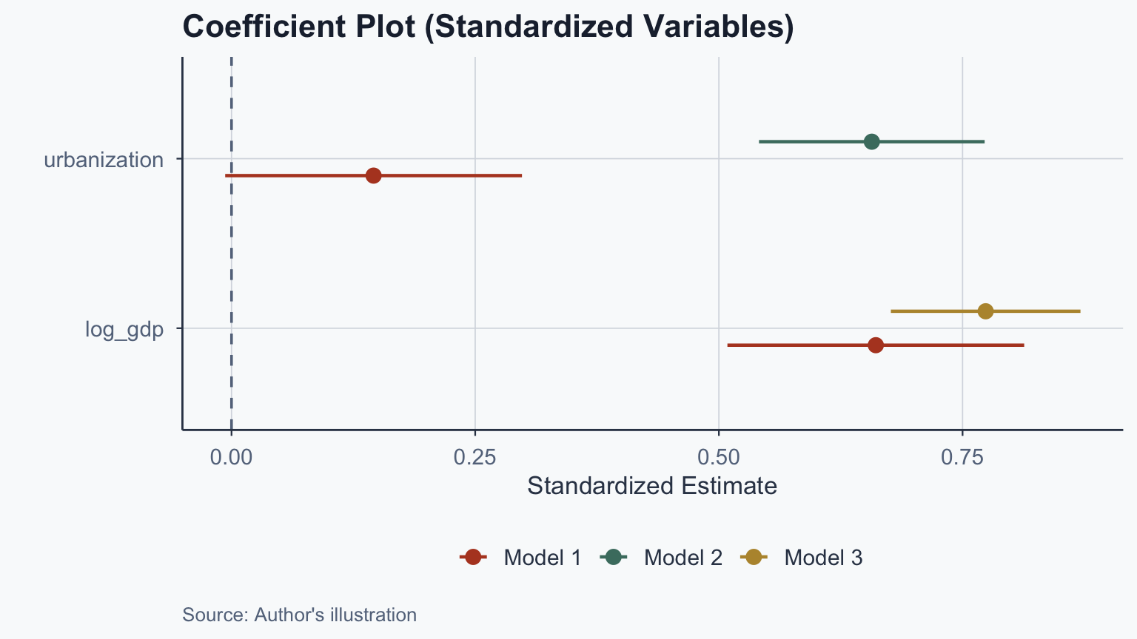
Task: Click the 0.50 x-axis tick label
Action: [718, 457]
